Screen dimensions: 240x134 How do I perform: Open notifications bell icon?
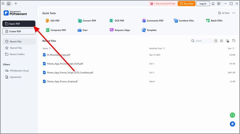(213, 4)
